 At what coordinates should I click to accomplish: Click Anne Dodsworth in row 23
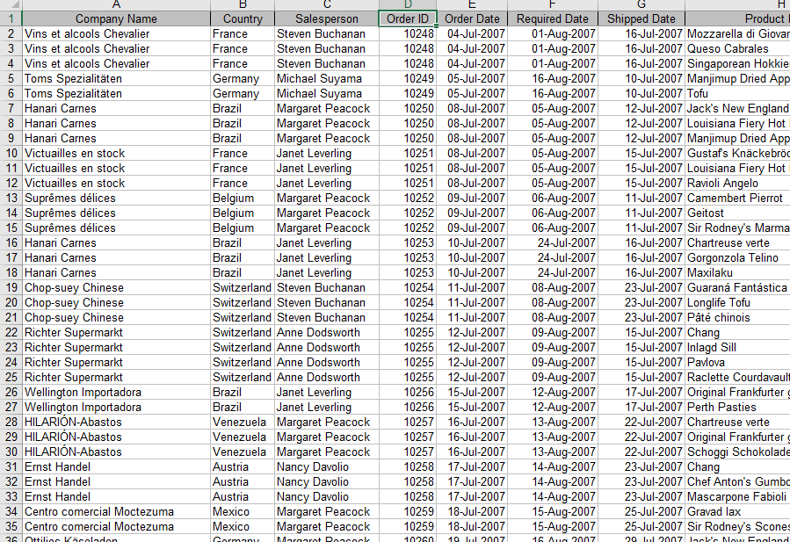coord(327,348)
